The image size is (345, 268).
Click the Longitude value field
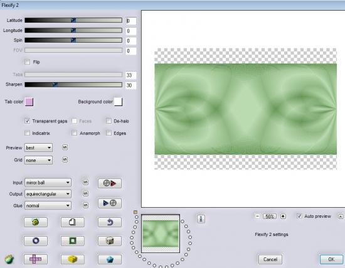coord(130,31)
